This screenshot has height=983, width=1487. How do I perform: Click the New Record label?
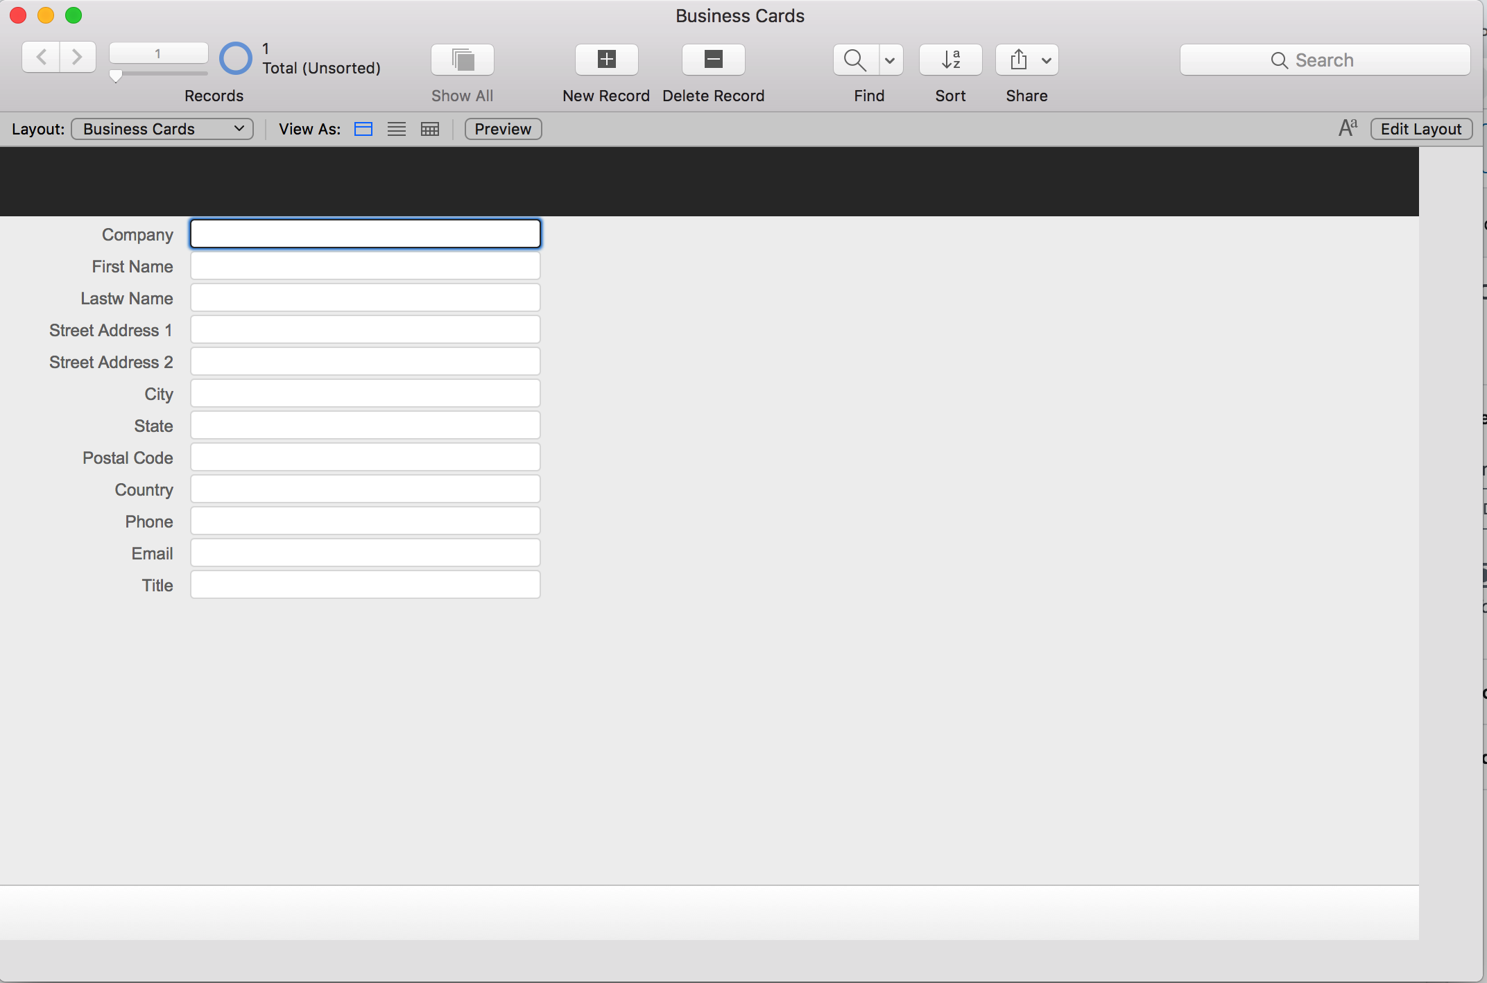pyautogui.click(x=606, y=96)
